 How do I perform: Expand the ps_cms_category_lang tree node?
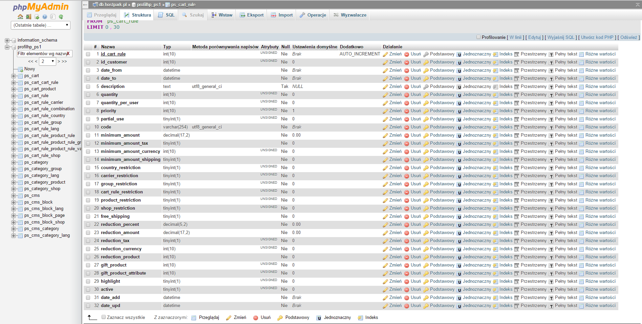pos(14,235)
